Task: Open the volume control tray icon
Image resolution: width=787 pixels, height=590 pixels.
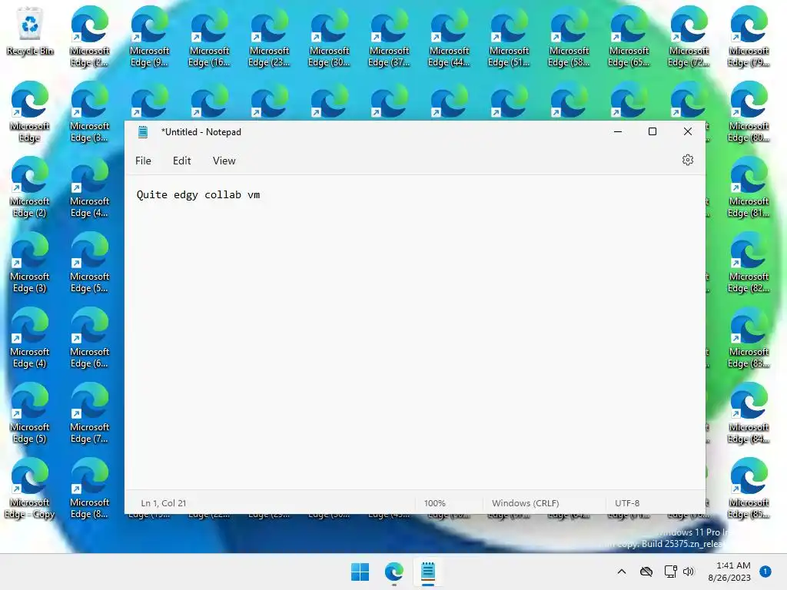Action: (x=689, y=572)
